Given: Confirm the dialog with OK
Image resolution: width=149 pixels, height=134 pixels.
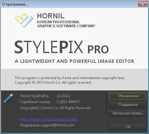Looking at the screenshot, I should click(128, 127).
